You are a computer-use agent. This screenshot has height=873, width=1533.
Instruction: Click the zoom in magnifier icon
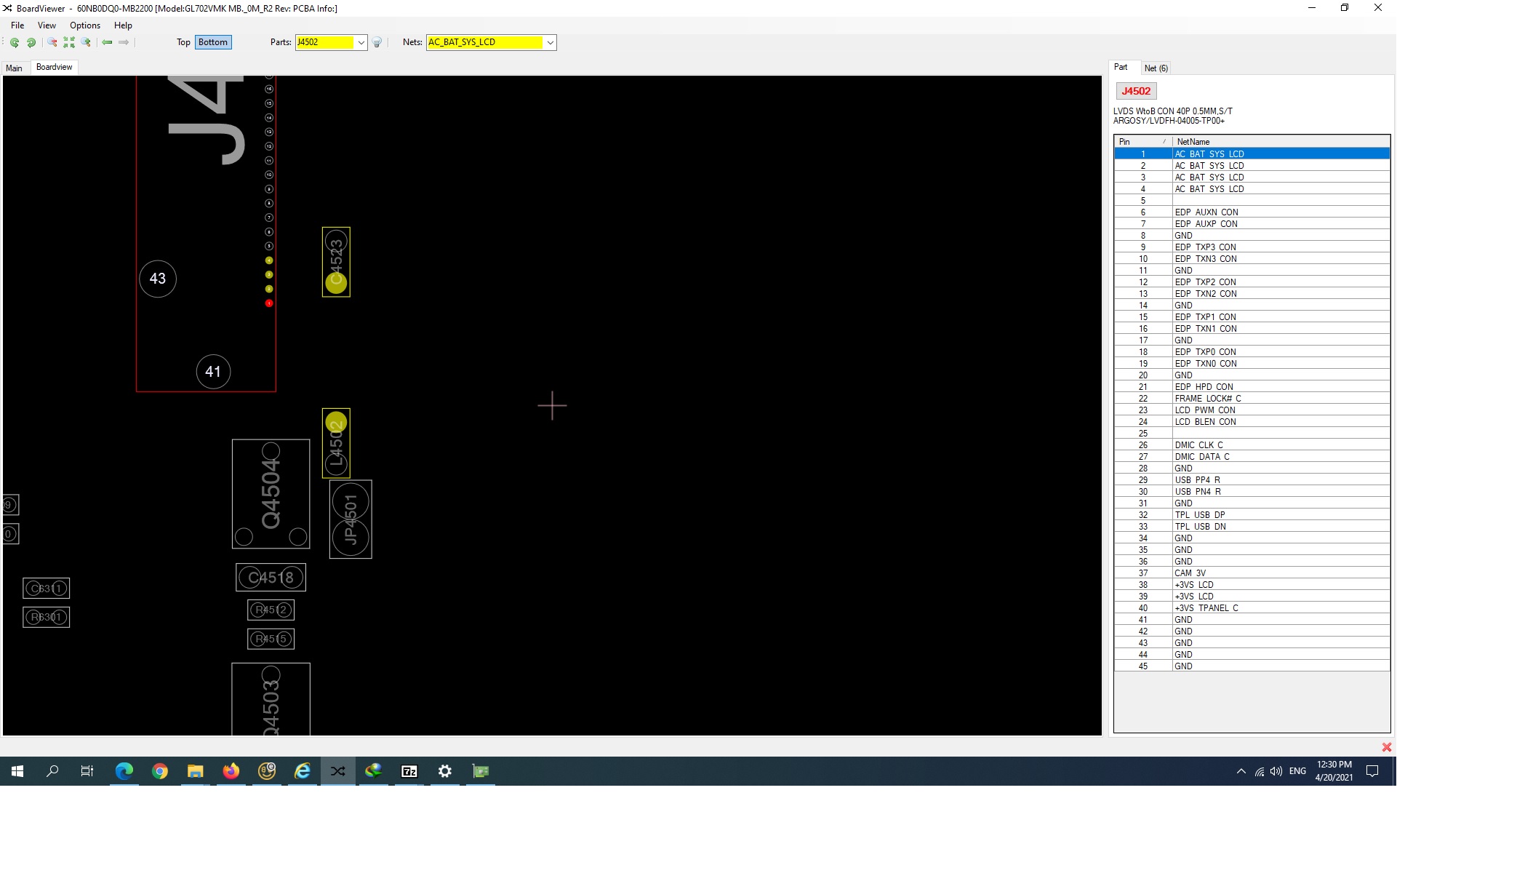pyautogui.click(x=86, y=43)
